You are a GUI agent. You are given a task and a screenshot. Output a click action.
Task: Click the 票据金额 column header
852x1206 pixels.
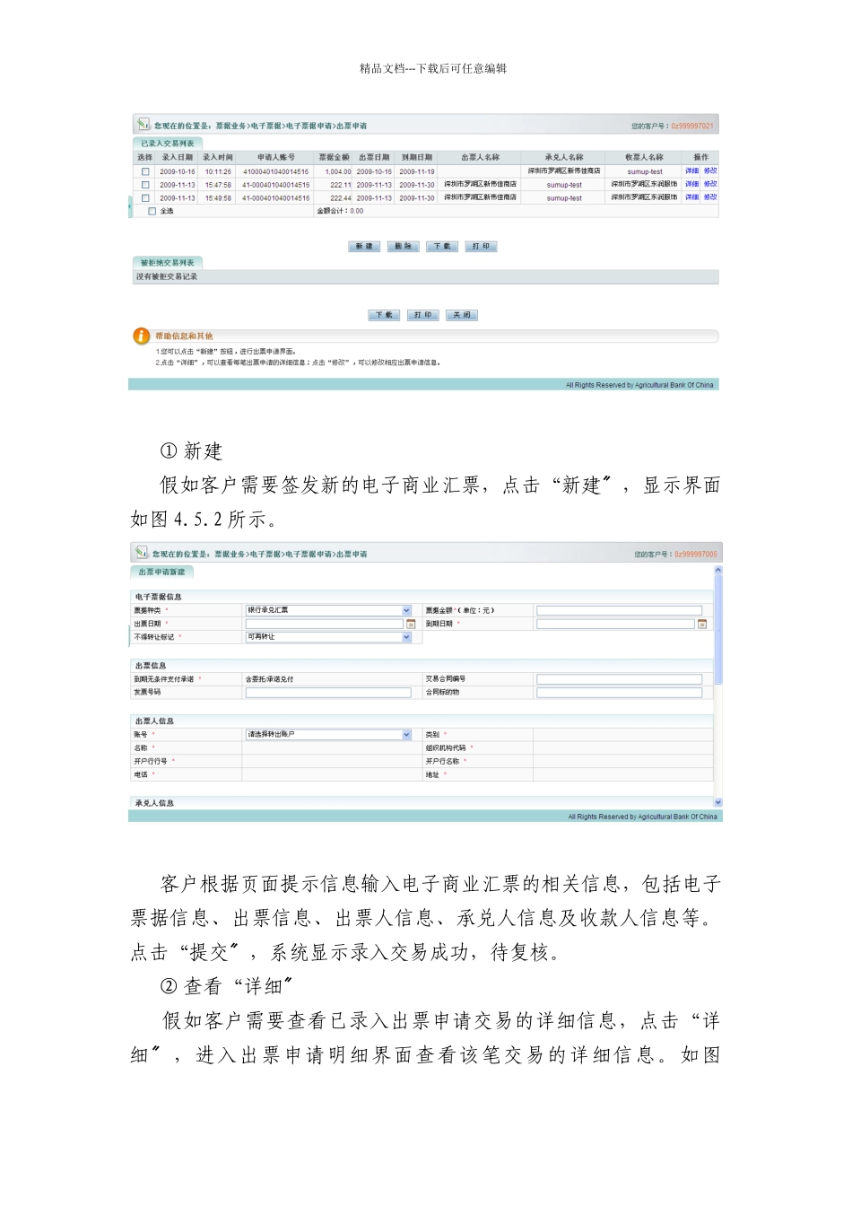tap(335, 157)
